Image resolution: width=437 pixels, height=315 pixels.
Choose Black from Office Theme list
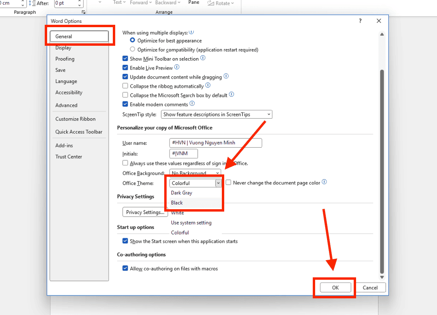(177, 203)
